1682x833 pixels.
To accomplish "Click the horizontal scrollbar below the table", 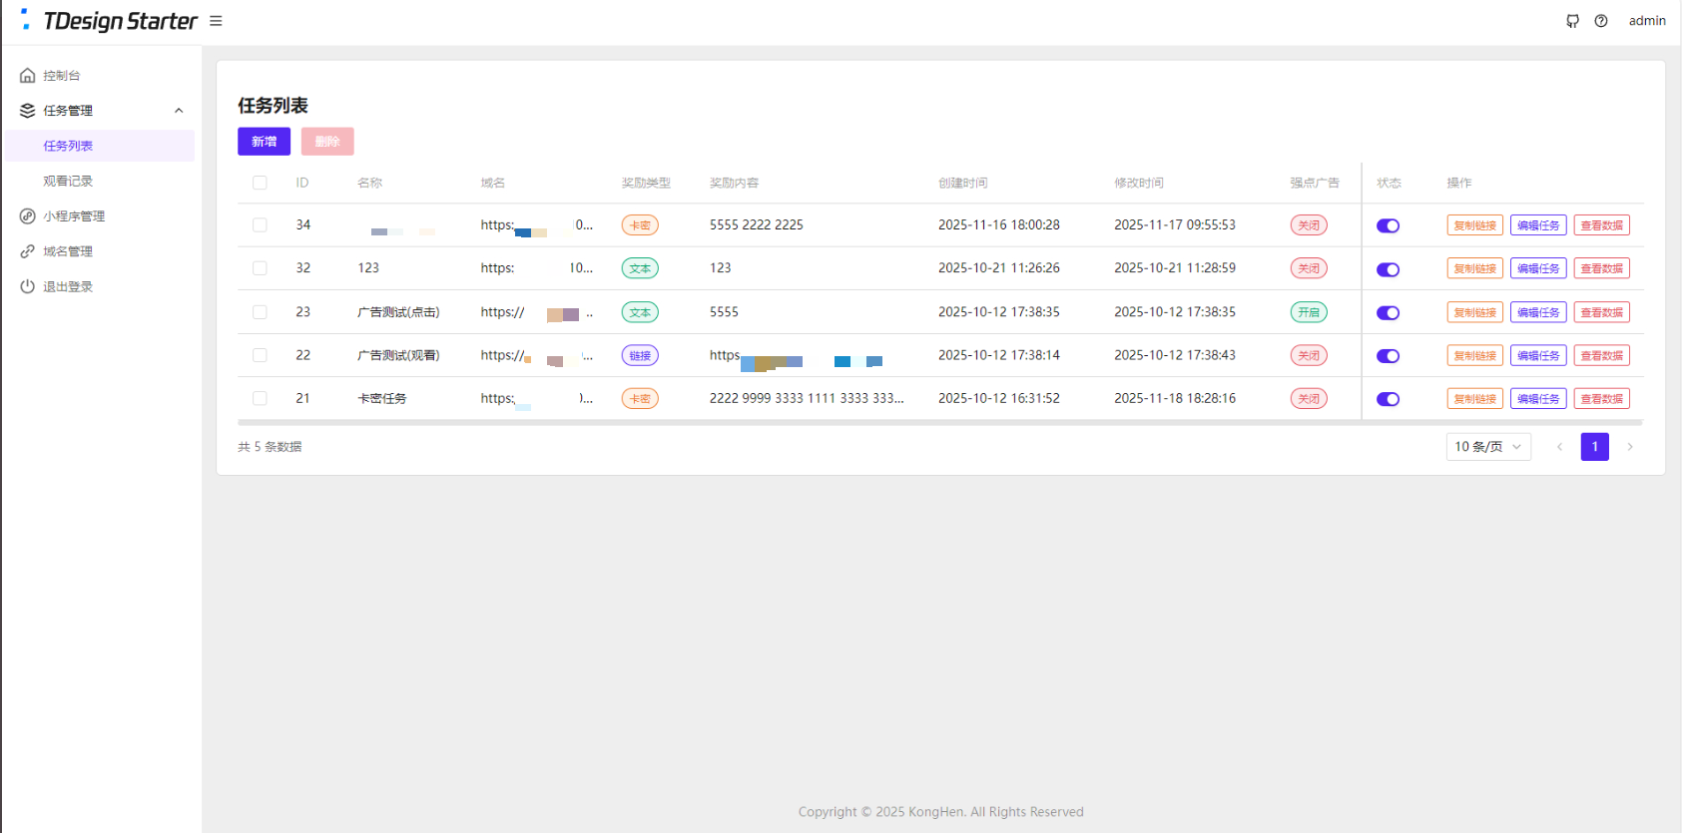I will [x=938, y=423].
